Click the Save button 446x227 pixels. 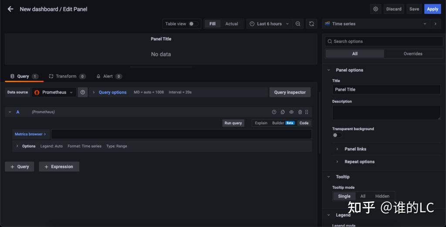[414, 9]
